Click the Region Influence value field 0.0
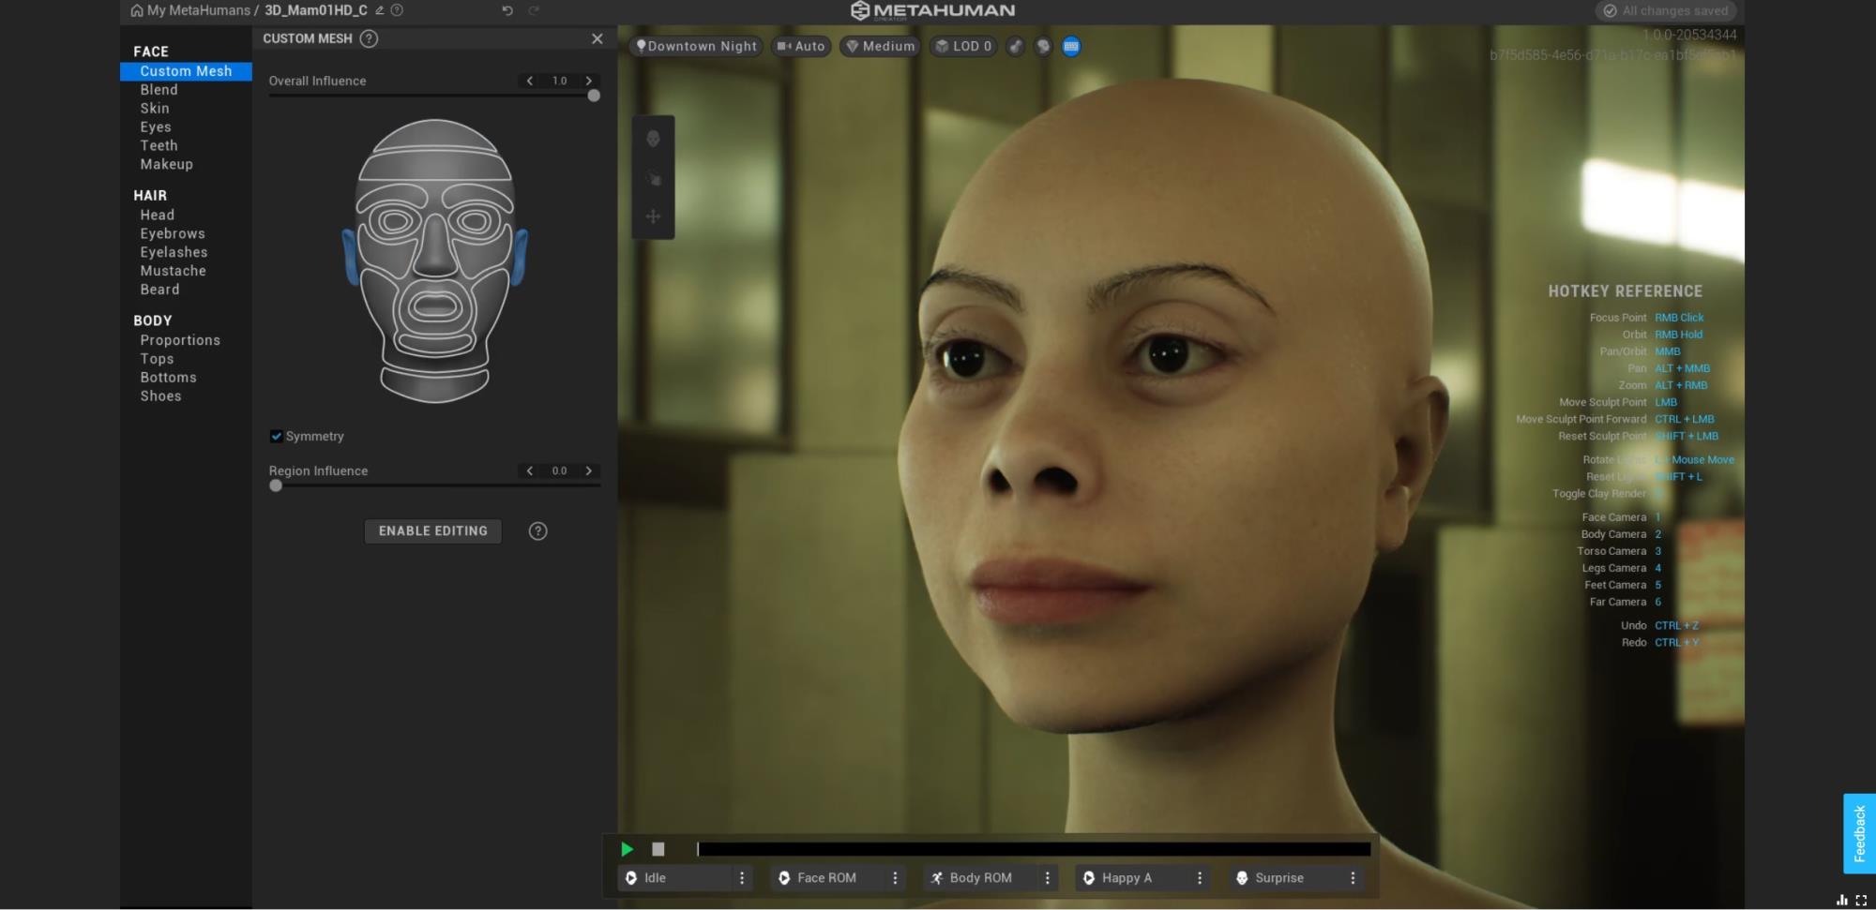Screen dimensions: 1876x910 (559, 470)
